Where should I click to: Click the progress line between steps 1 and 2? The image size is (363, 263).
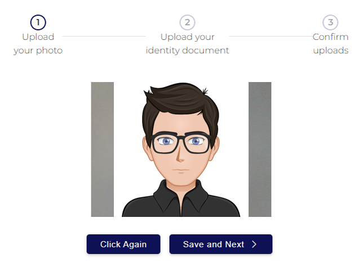tap(104, 37)
